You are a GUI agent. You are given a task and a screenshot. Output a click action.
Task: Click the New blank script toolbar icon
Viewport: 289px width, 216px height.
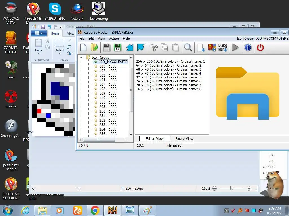click(83, 48)
